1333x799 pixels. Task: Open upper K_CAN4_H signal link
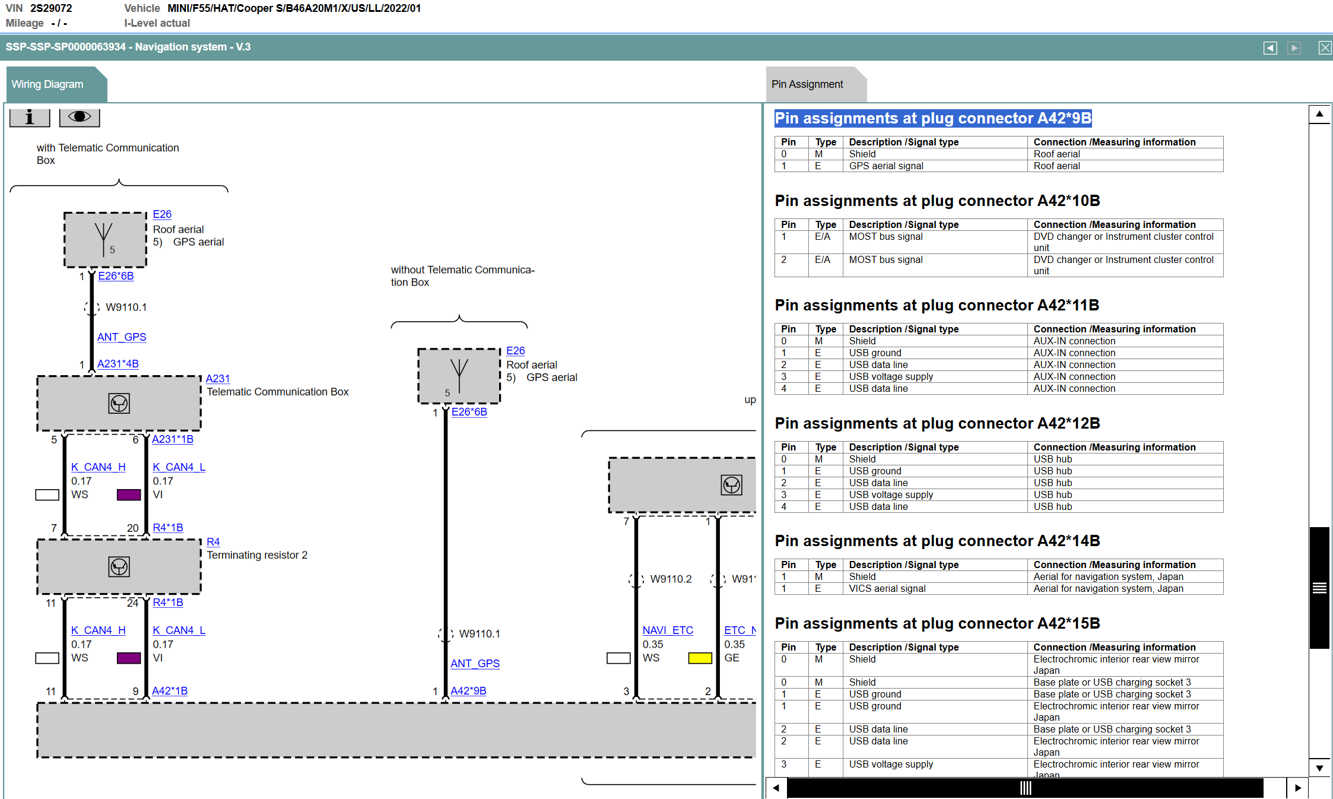(x=99, y=467)
